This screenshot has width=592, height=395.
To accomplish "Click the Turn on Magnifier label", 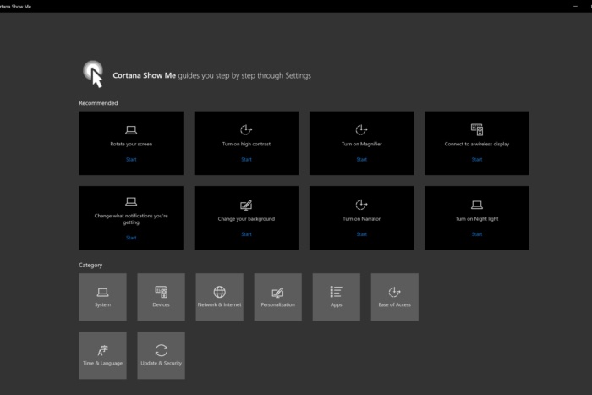I will [361, 144].
